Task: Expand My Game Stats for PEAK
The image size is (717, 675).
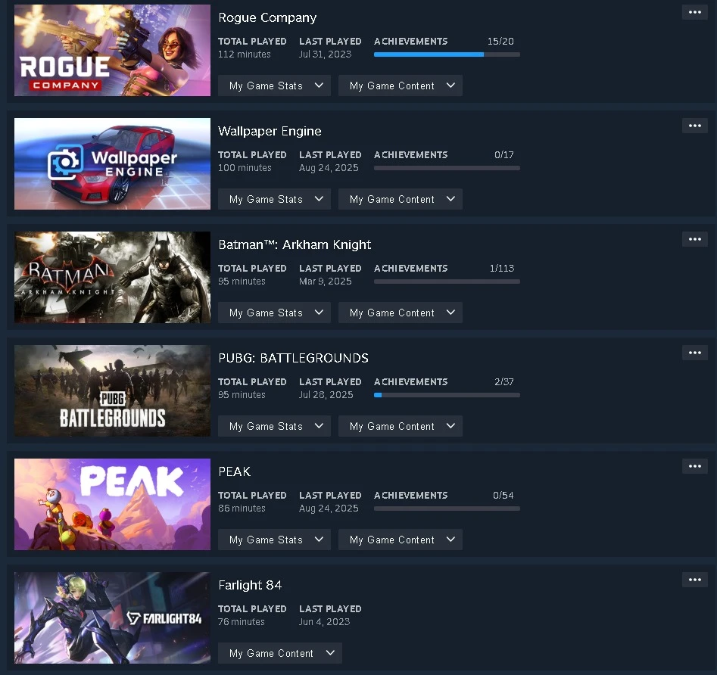Action: [274, 540]
